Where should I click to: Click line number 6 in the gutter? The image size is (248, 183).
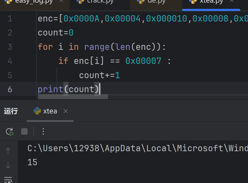tap(10, 89)
